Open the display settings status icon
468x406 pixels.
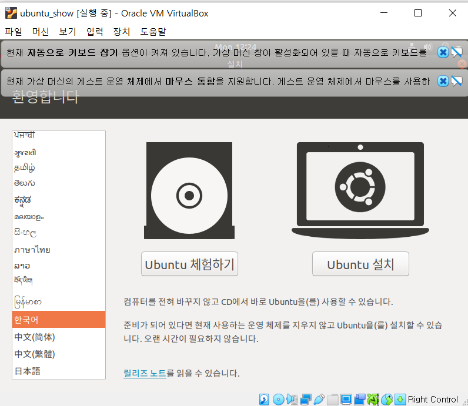(346, 399)
